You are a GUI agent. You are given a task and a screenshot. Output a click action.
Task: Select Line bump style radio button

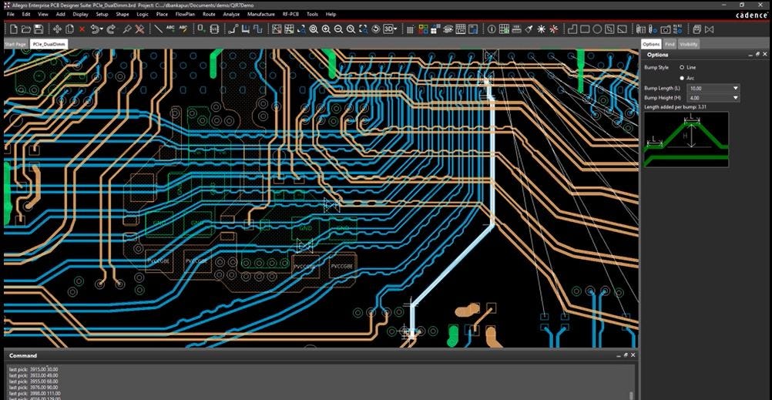tap(682, 67)
